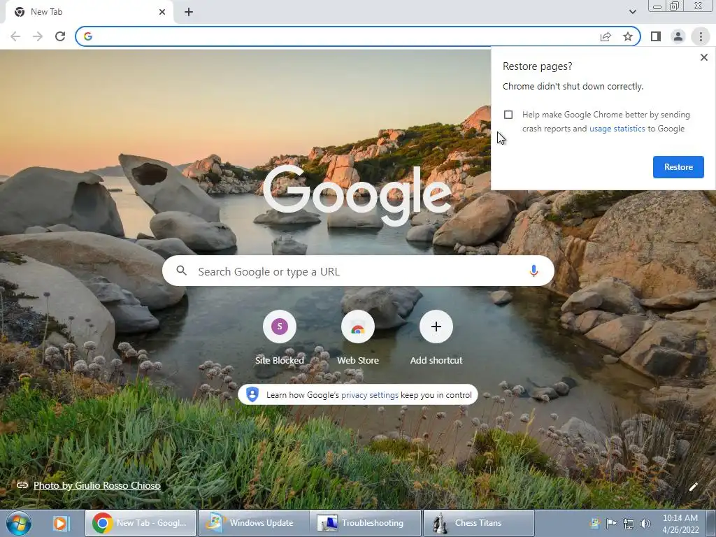Image resolution: width=716 pixels, height=537 pixels.
Task: Open a new tab with the plus button
Action: click(x=189, y=12)
